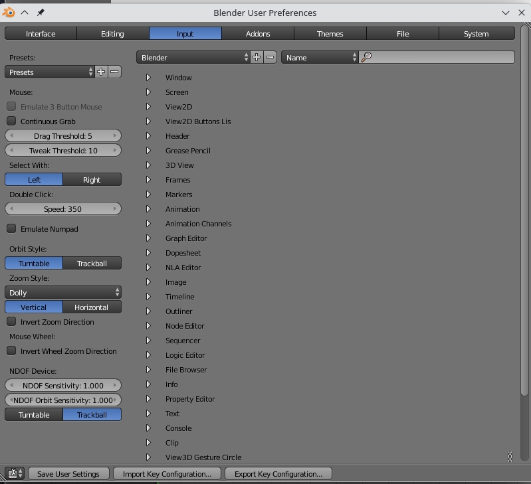
Task: Click the minus icon next to Presets
Action: pyautogui.click(x=114, y=72)
